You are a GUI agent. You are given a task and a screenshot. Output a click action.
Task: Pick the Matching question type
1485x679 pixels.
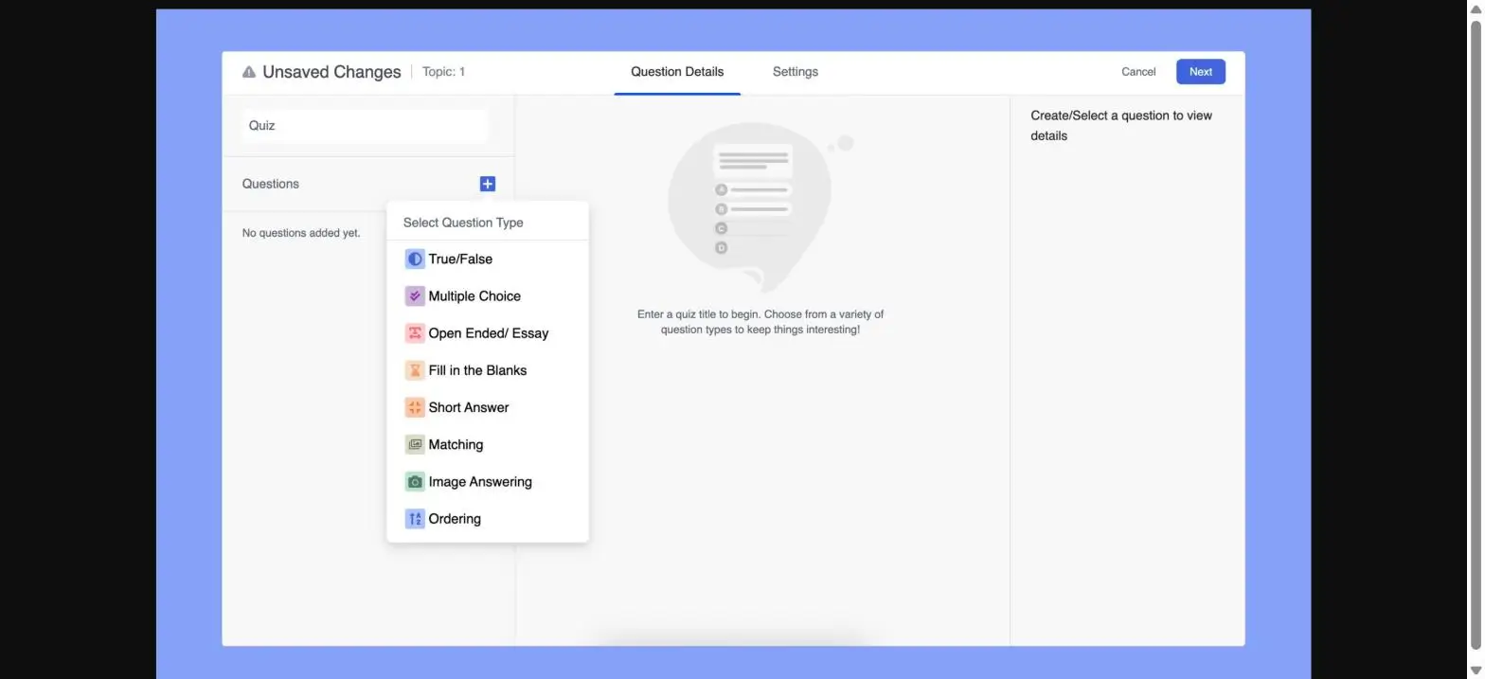click(488, 444)
